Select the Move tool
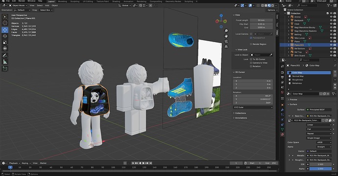 [x=5, y=30]
